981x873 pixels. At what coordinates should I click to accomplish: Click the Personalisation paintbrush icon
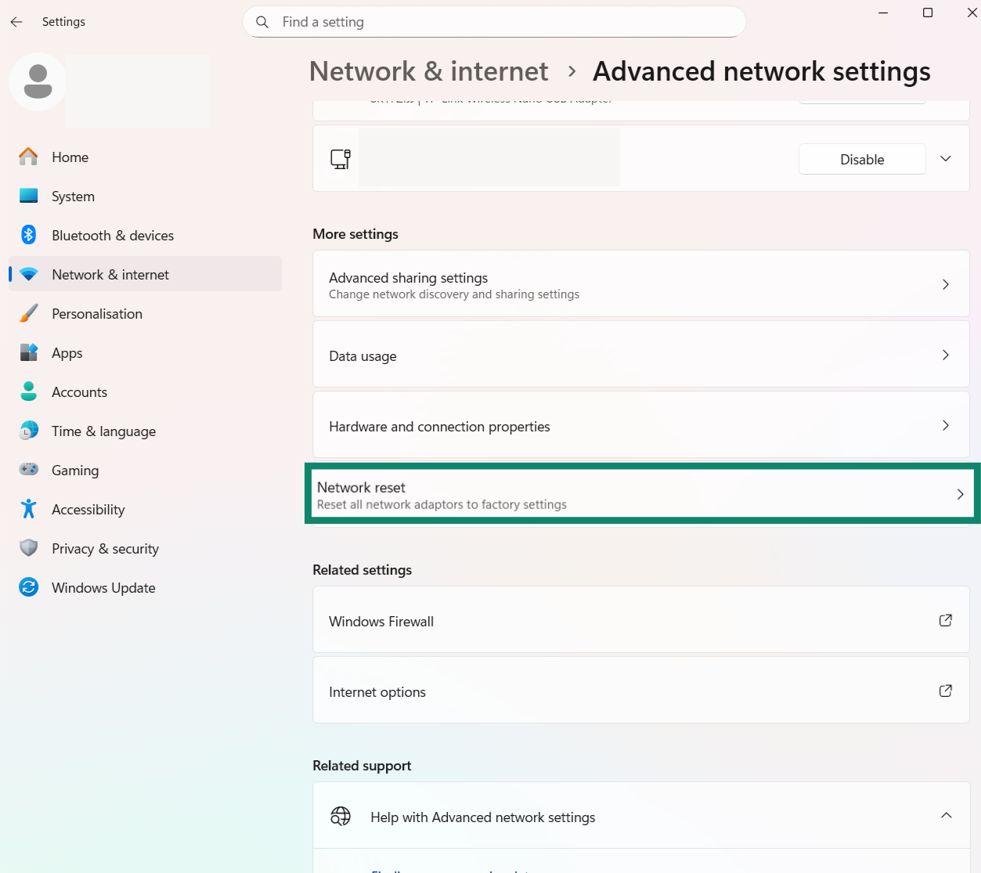(x=28, y=313)
